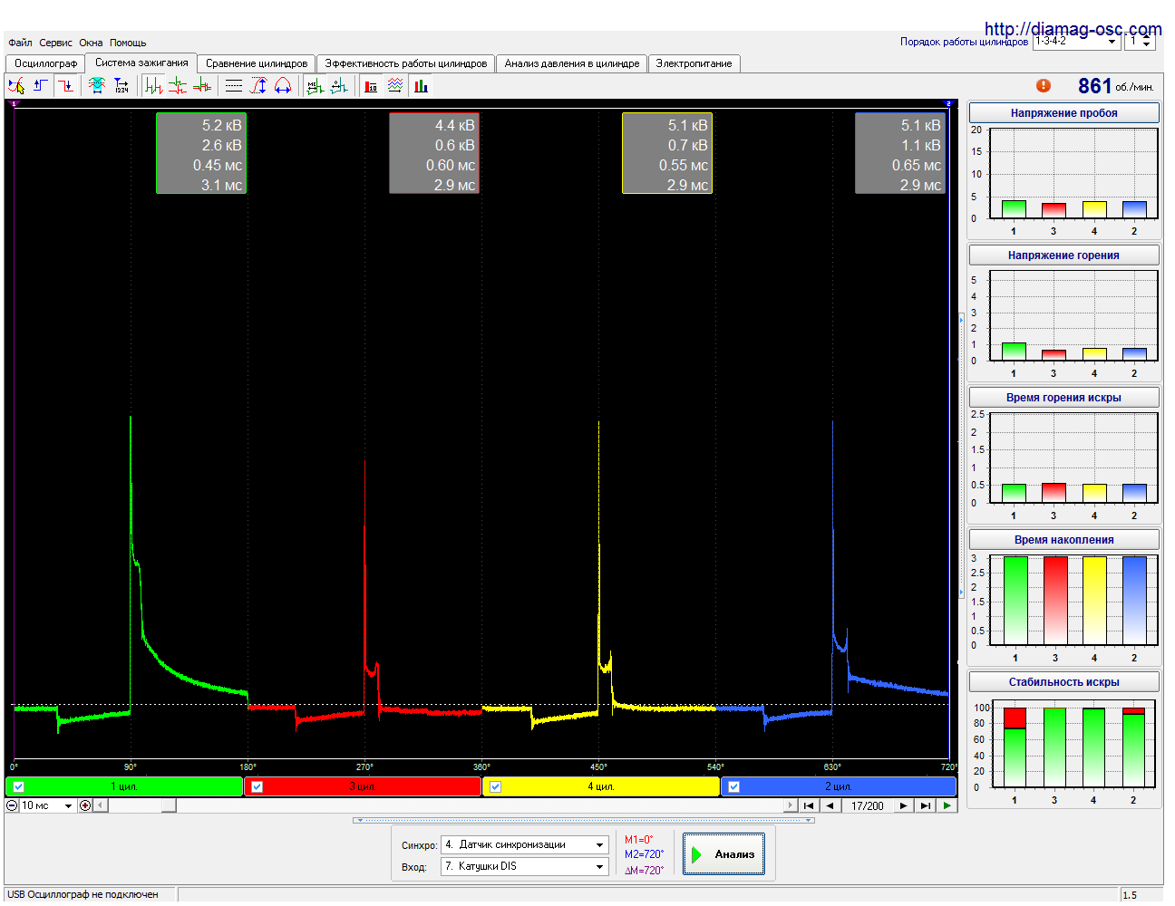Step back one frame
This screenshot has width=1175, height=906.
click(x=830, y=805)
